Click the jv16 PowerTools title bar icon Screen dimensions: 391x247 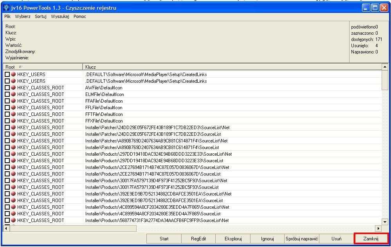[6, 8]
